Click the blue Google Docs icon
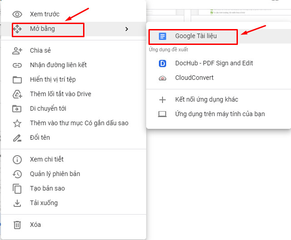The height and width of the screenshot is (240, 291). click(x=163, y=36)
